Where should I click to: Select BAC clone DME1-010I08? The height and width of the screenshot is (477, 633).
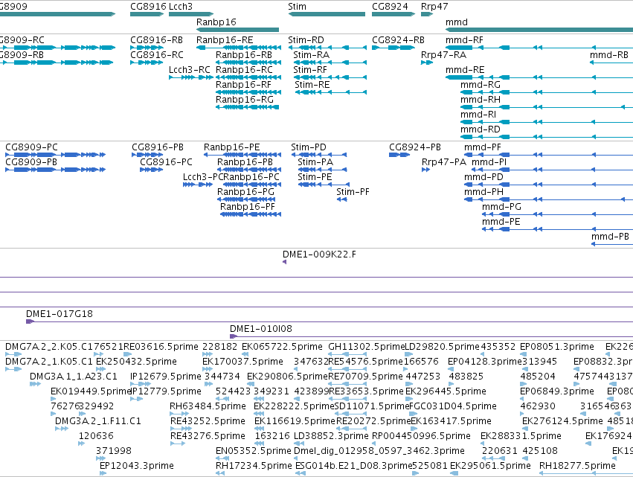pos(431,336)
